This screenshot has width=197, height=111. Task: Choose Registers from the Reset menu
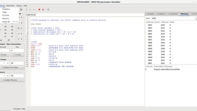[6, 9]
